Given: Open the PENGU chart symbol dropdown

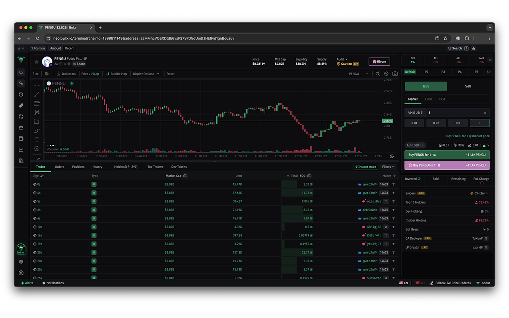Looking at the screenshot, I should 358,74.
